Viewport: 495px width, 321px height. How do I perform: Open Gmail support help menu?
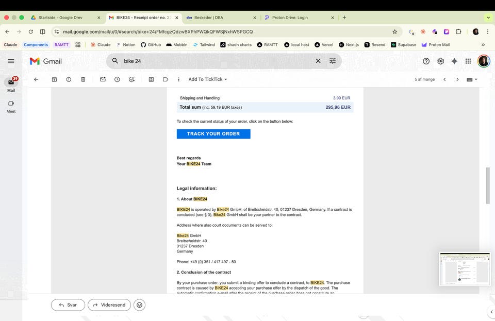point(426,61)
